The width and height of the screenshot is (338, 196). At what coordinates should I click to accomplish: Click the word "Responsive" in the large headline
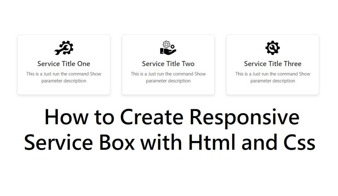coord(244,118)
